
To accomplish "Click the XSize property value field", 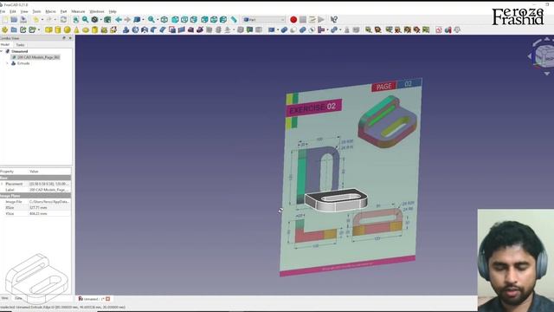I will (49, 208).
